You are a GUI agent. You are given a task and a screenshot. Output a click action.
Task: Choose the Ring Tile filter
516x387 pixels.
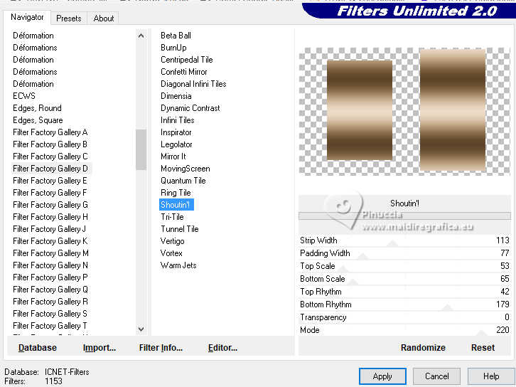point(176,193)
